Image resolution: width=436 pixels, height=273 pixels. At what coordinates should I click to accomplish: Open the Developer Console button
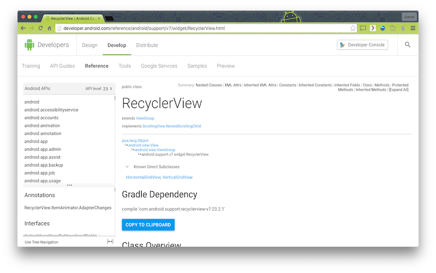[362, 45]
